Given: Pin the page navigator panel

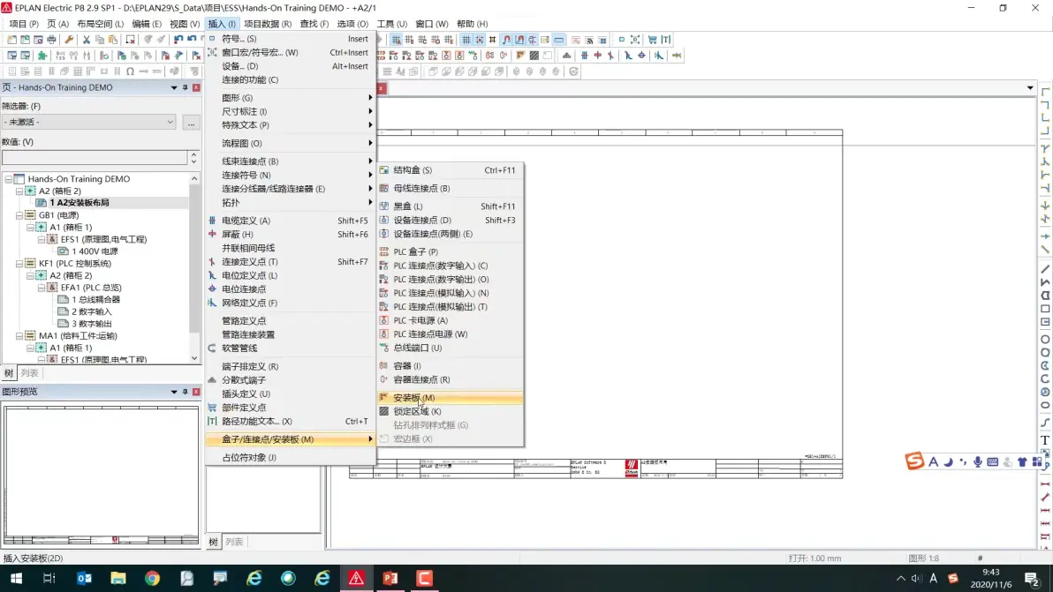Looking at the screenshot, I should click(185, 88).
